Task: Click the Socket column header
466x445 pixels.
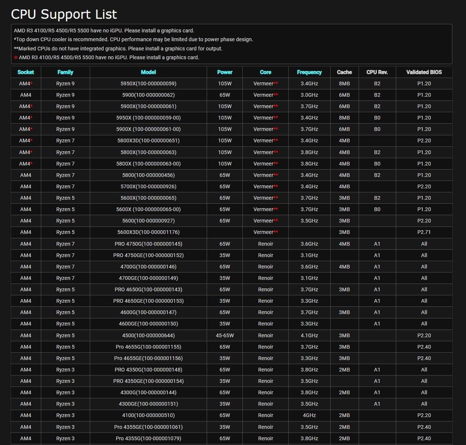Action: point(26,72)
